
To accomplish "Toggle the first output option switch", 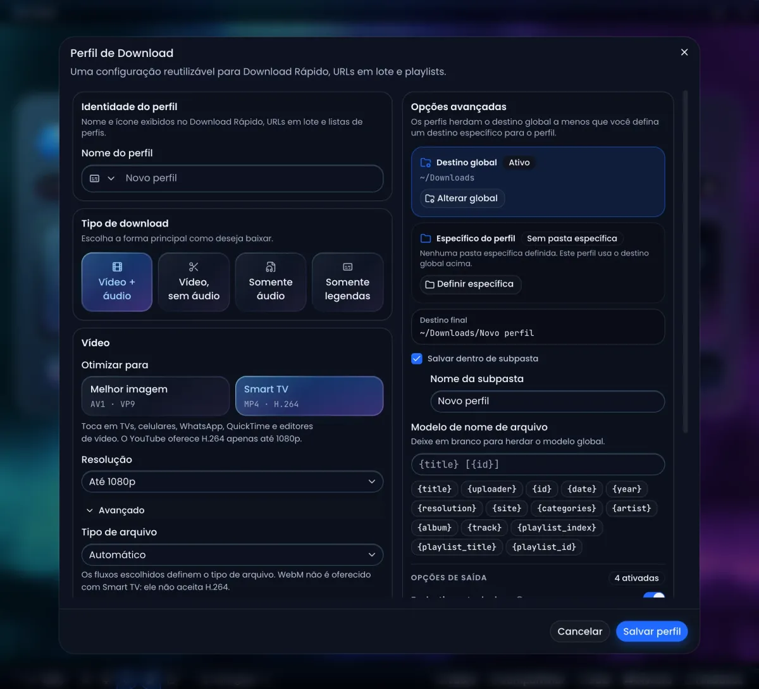I will [x=654, y=595].
